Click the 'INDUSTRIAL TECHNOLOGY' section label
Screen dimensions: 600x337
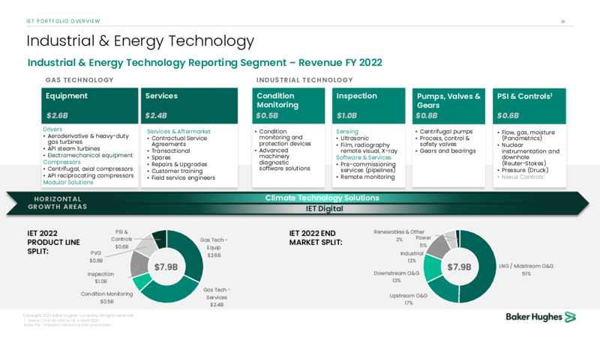tap(304, 80)
